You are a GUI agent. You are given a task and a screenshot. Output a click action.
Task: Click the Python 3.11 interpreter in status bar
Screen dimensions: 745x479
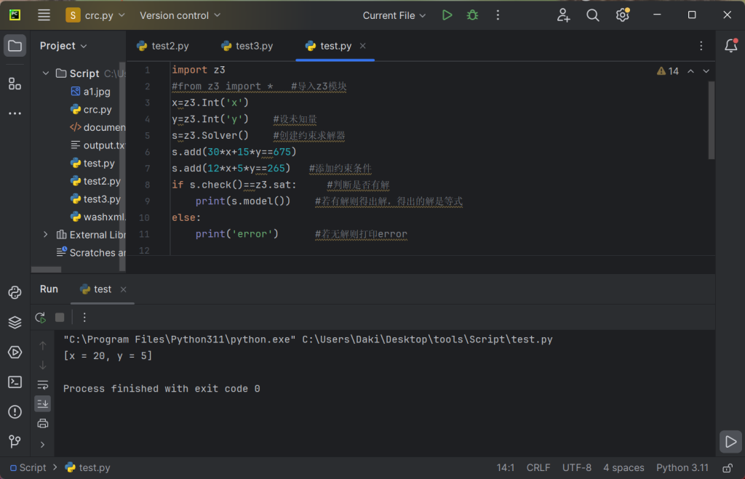point(682,467)
